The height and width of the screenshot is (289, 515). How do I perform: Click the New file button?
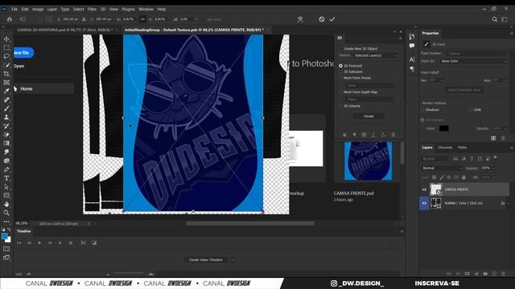(23, 53)
